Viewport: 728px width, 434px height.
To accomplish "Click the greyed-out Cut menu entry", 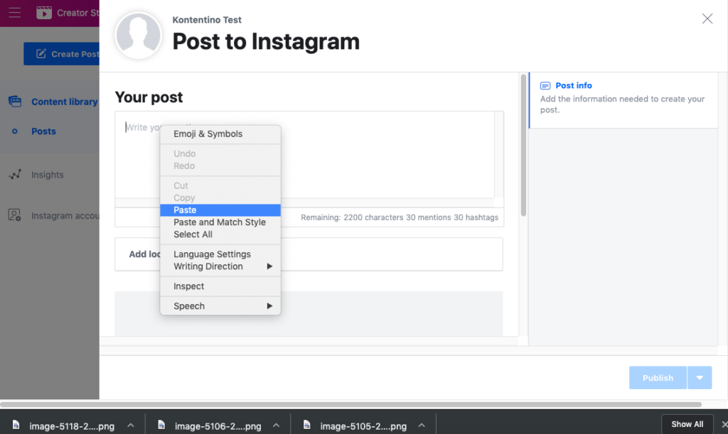I will [220, 185].
